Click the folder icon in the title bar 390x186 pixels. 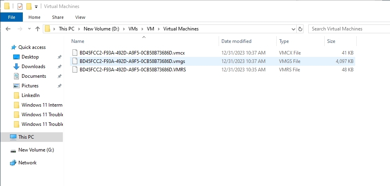[x=7, y=6]
